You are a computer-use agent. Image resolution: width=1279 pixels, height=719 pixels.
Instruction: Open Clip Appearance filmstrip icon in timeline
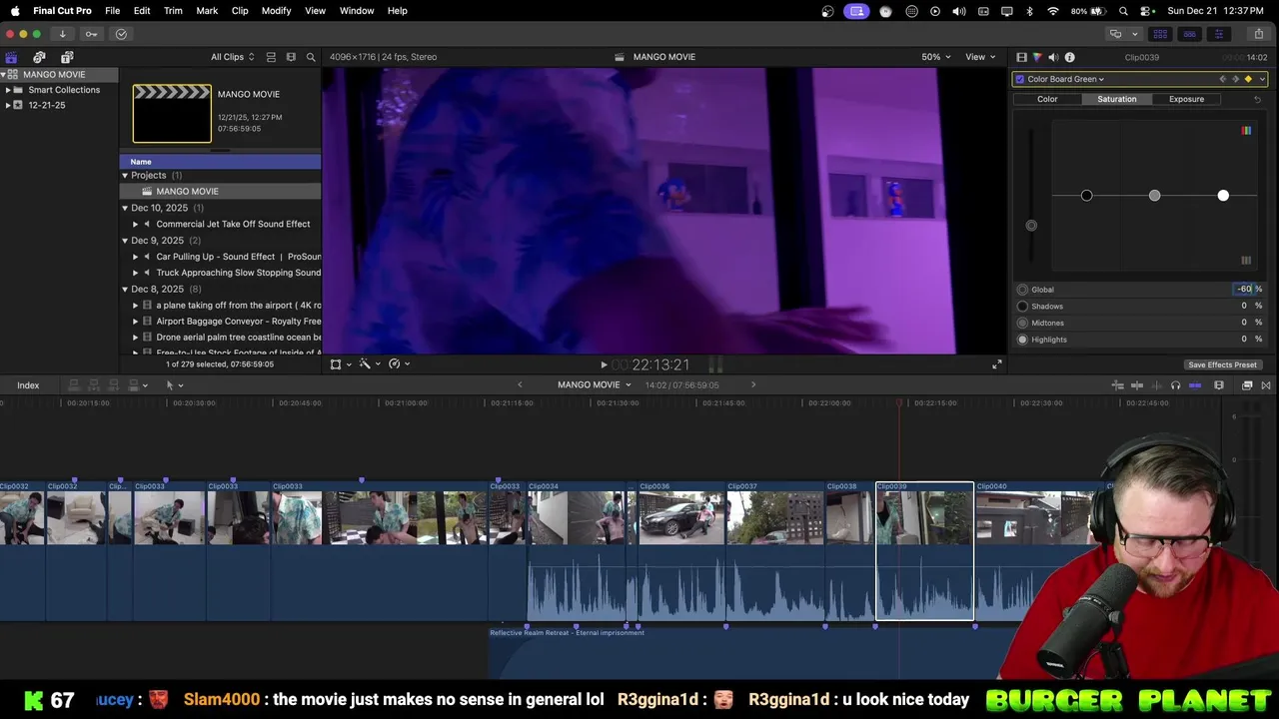(1218, 385)
